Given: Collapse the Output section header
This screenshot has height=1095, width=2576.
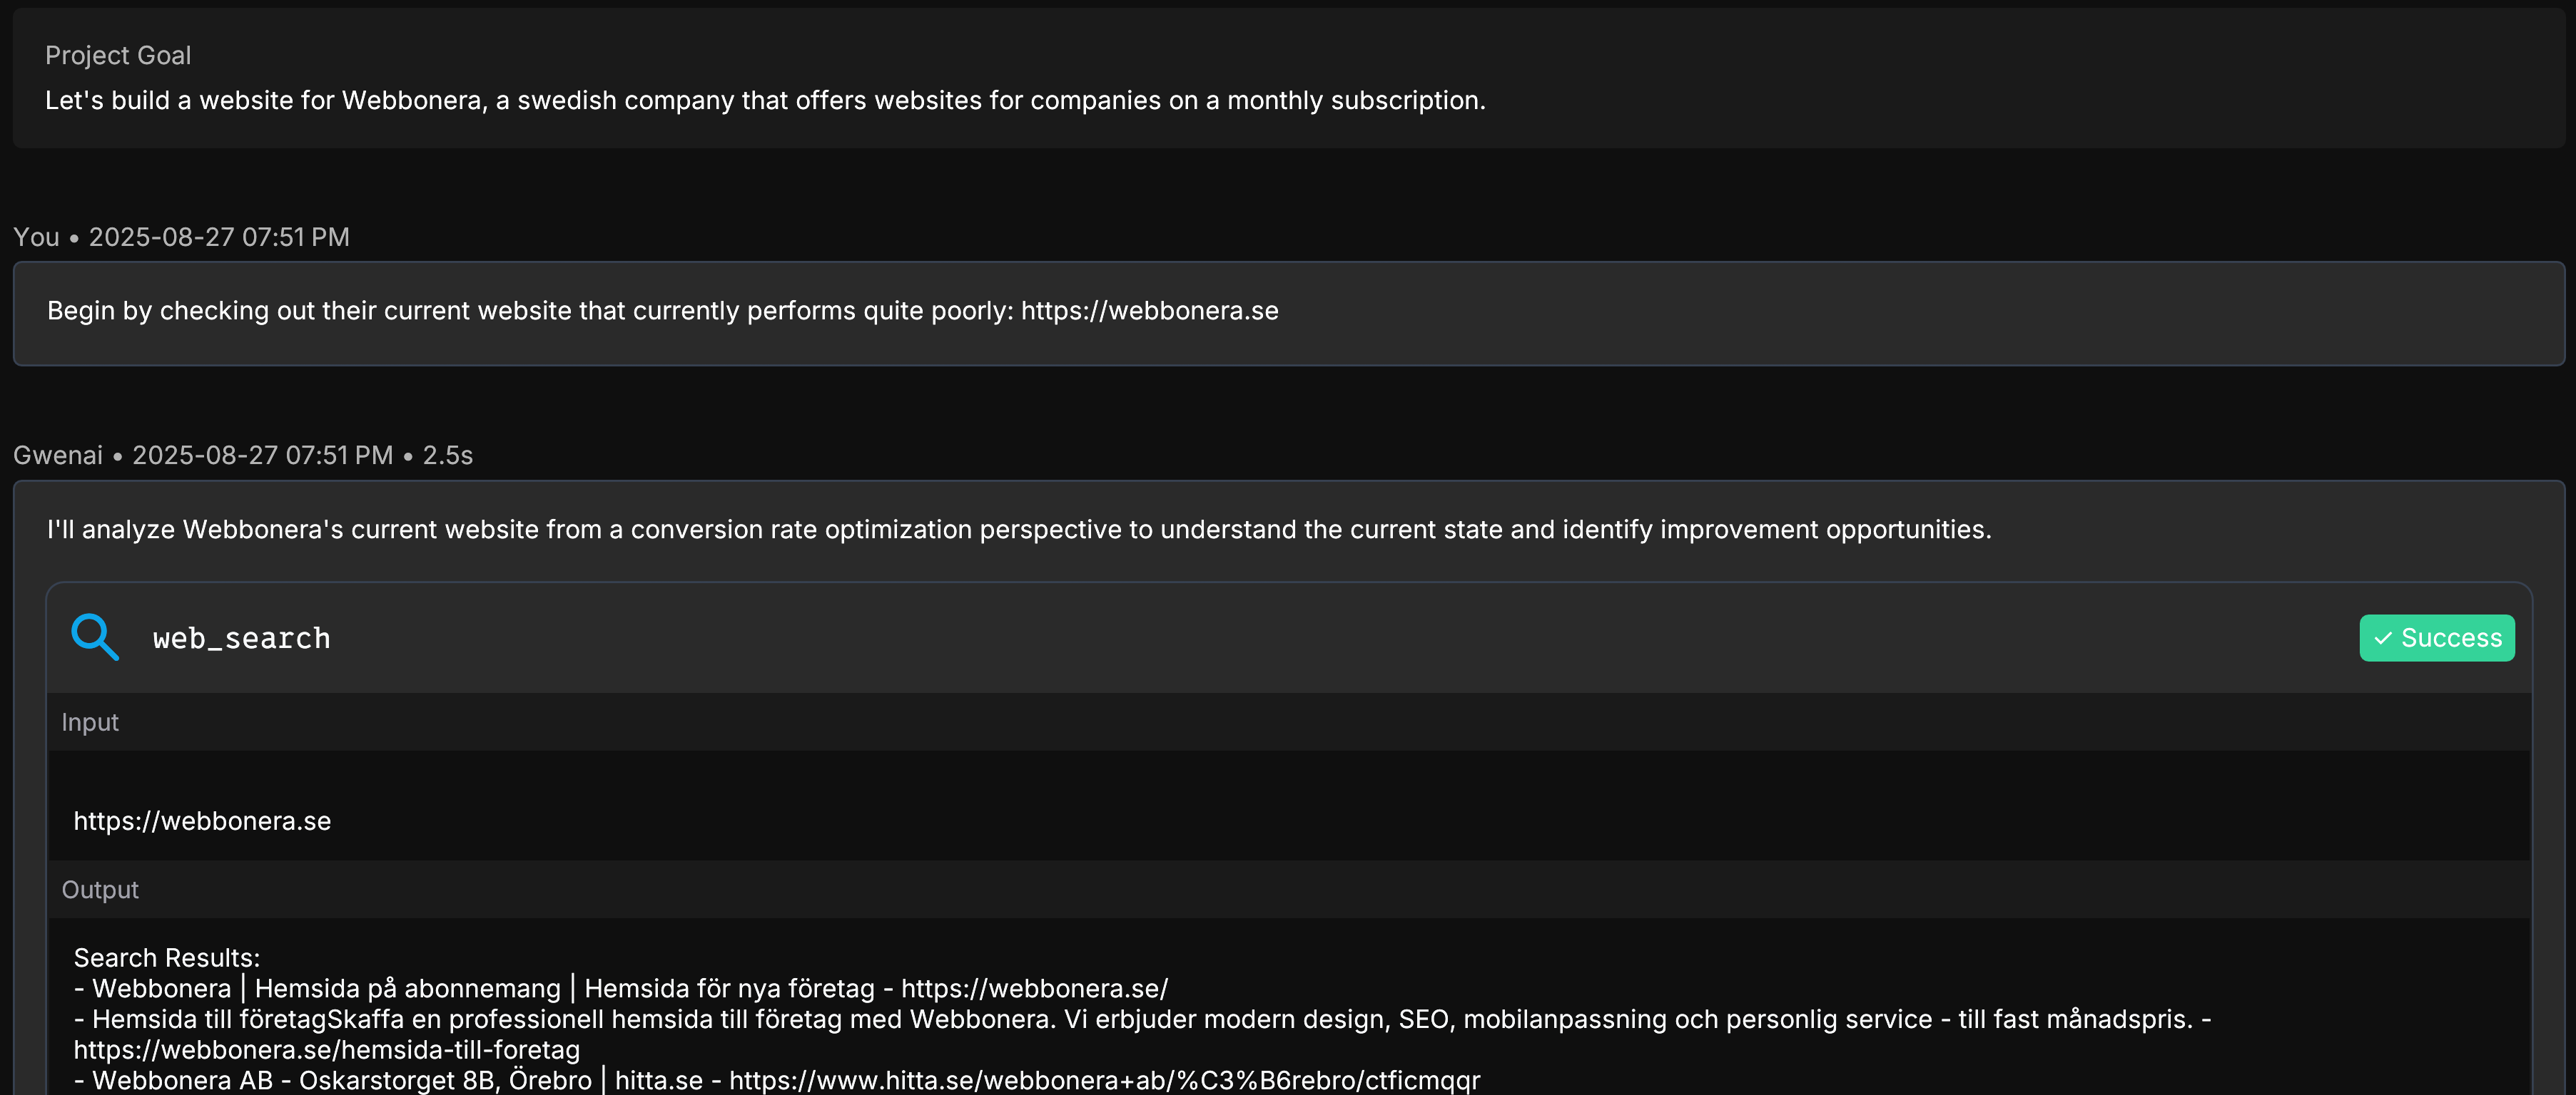Looking at the screenshot, I should [x=100, y=890].
